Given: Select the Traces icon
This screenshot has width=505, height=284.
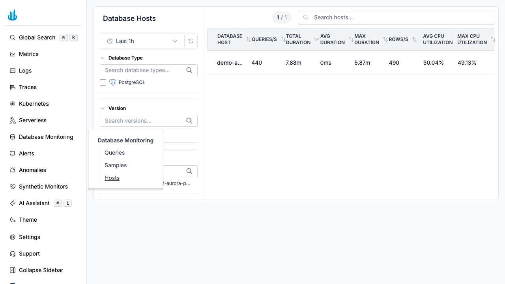Looking at the screenshot, I should pos(12,87).
